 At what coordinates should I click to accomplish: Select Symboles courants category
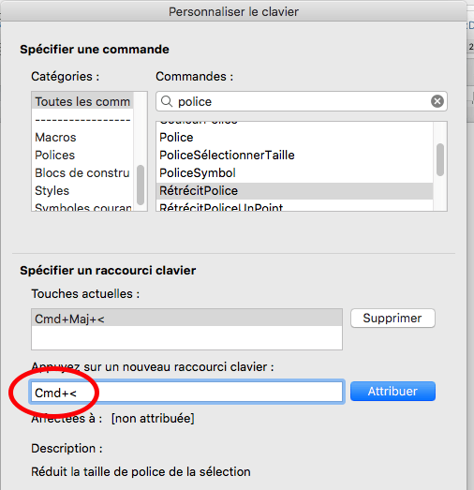(82, 207)
